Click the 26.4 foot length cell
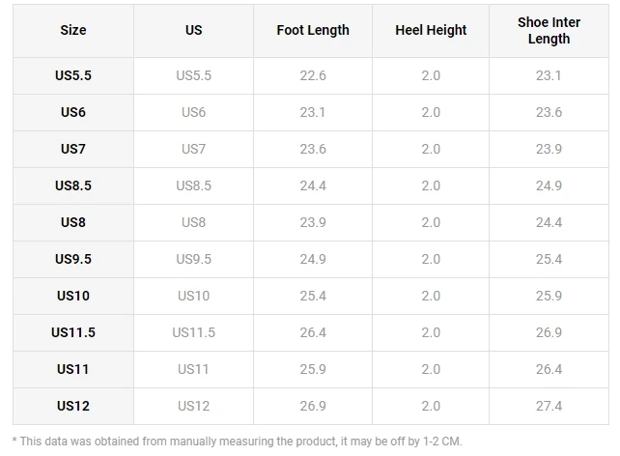 (x=313, y=332)
